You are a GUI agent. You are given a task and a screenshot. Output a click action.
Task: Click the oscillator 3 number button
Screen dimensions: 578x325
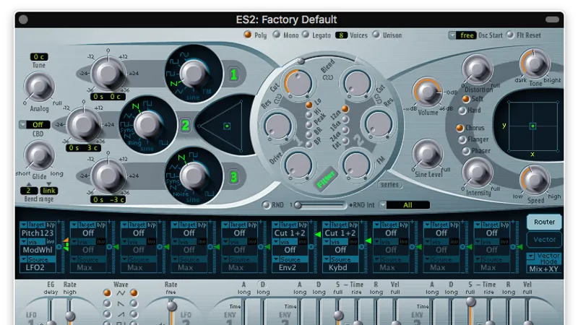pyautogui.click(x=233, y=177)
